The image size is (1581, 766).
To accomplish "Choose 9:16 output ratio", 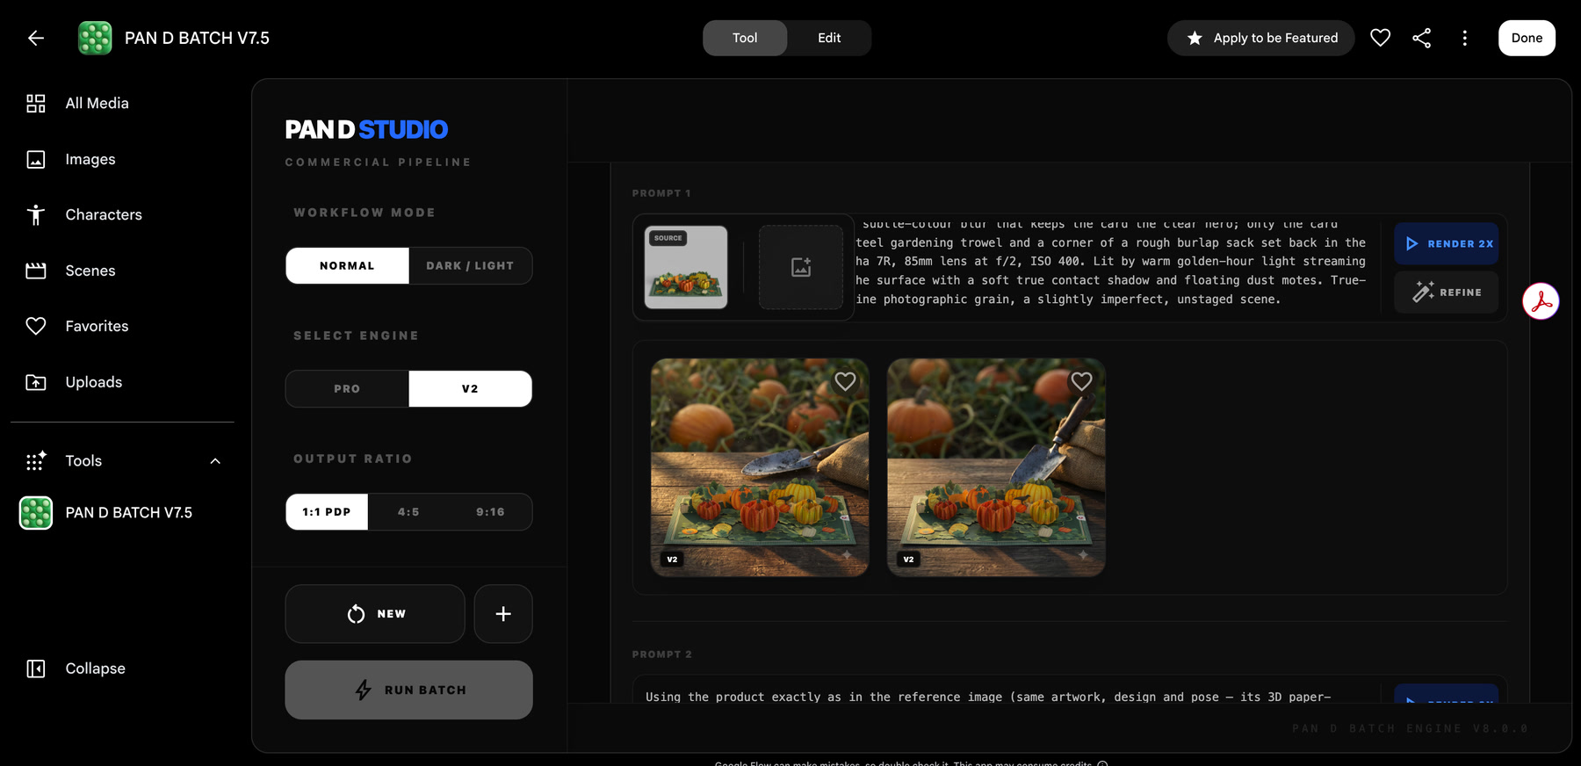I will pyautogui.click(x=490, y=511).
